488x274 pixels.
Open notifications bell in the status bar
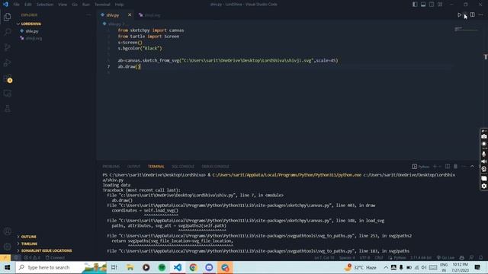tap(481, 257)
